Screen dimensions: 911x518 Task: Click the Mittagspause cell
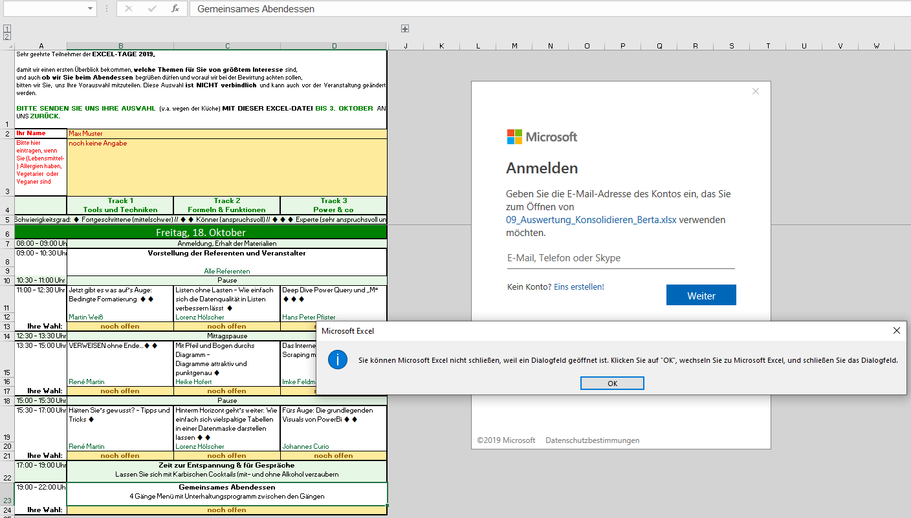coord(226,336)
